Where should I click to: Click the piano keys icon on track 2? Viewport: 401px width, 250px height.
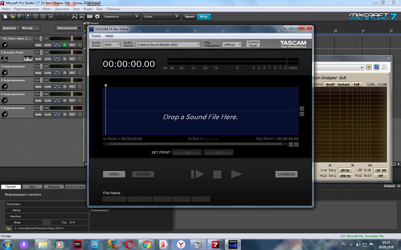[28, 59]
